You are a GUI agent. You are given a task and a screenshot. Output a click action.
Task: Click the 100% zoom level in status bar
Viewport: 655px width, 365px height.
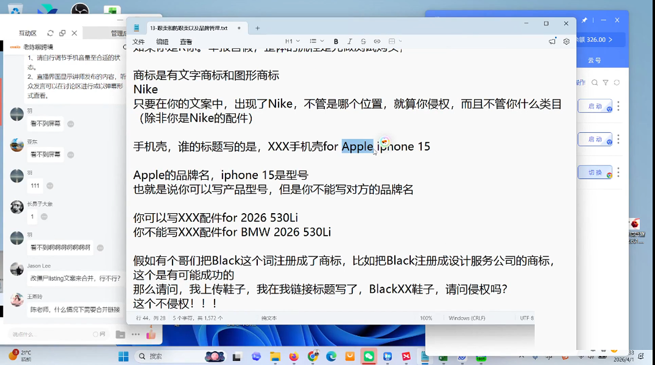tap(426, 318)
